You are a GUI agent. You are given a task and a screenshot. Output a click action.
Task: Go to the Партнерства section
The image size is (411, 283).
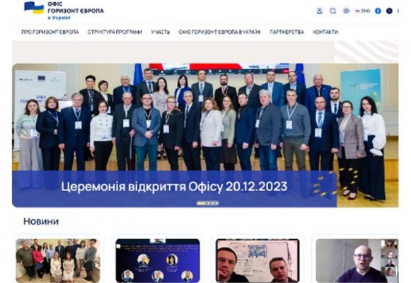[286, 32]
